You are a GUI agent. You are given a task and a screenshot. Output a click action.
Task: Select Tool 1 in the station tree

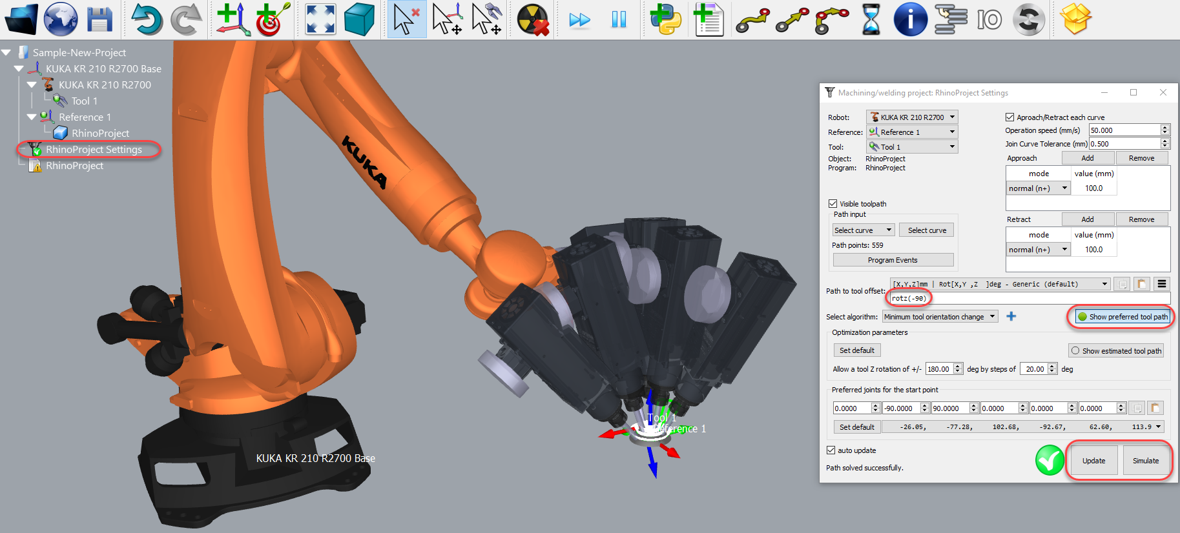pos(84,101)
